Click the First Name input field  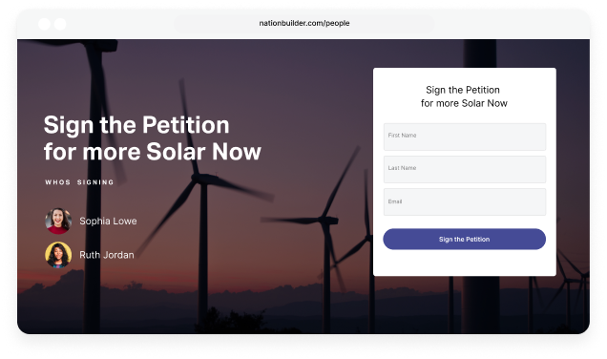465,137
